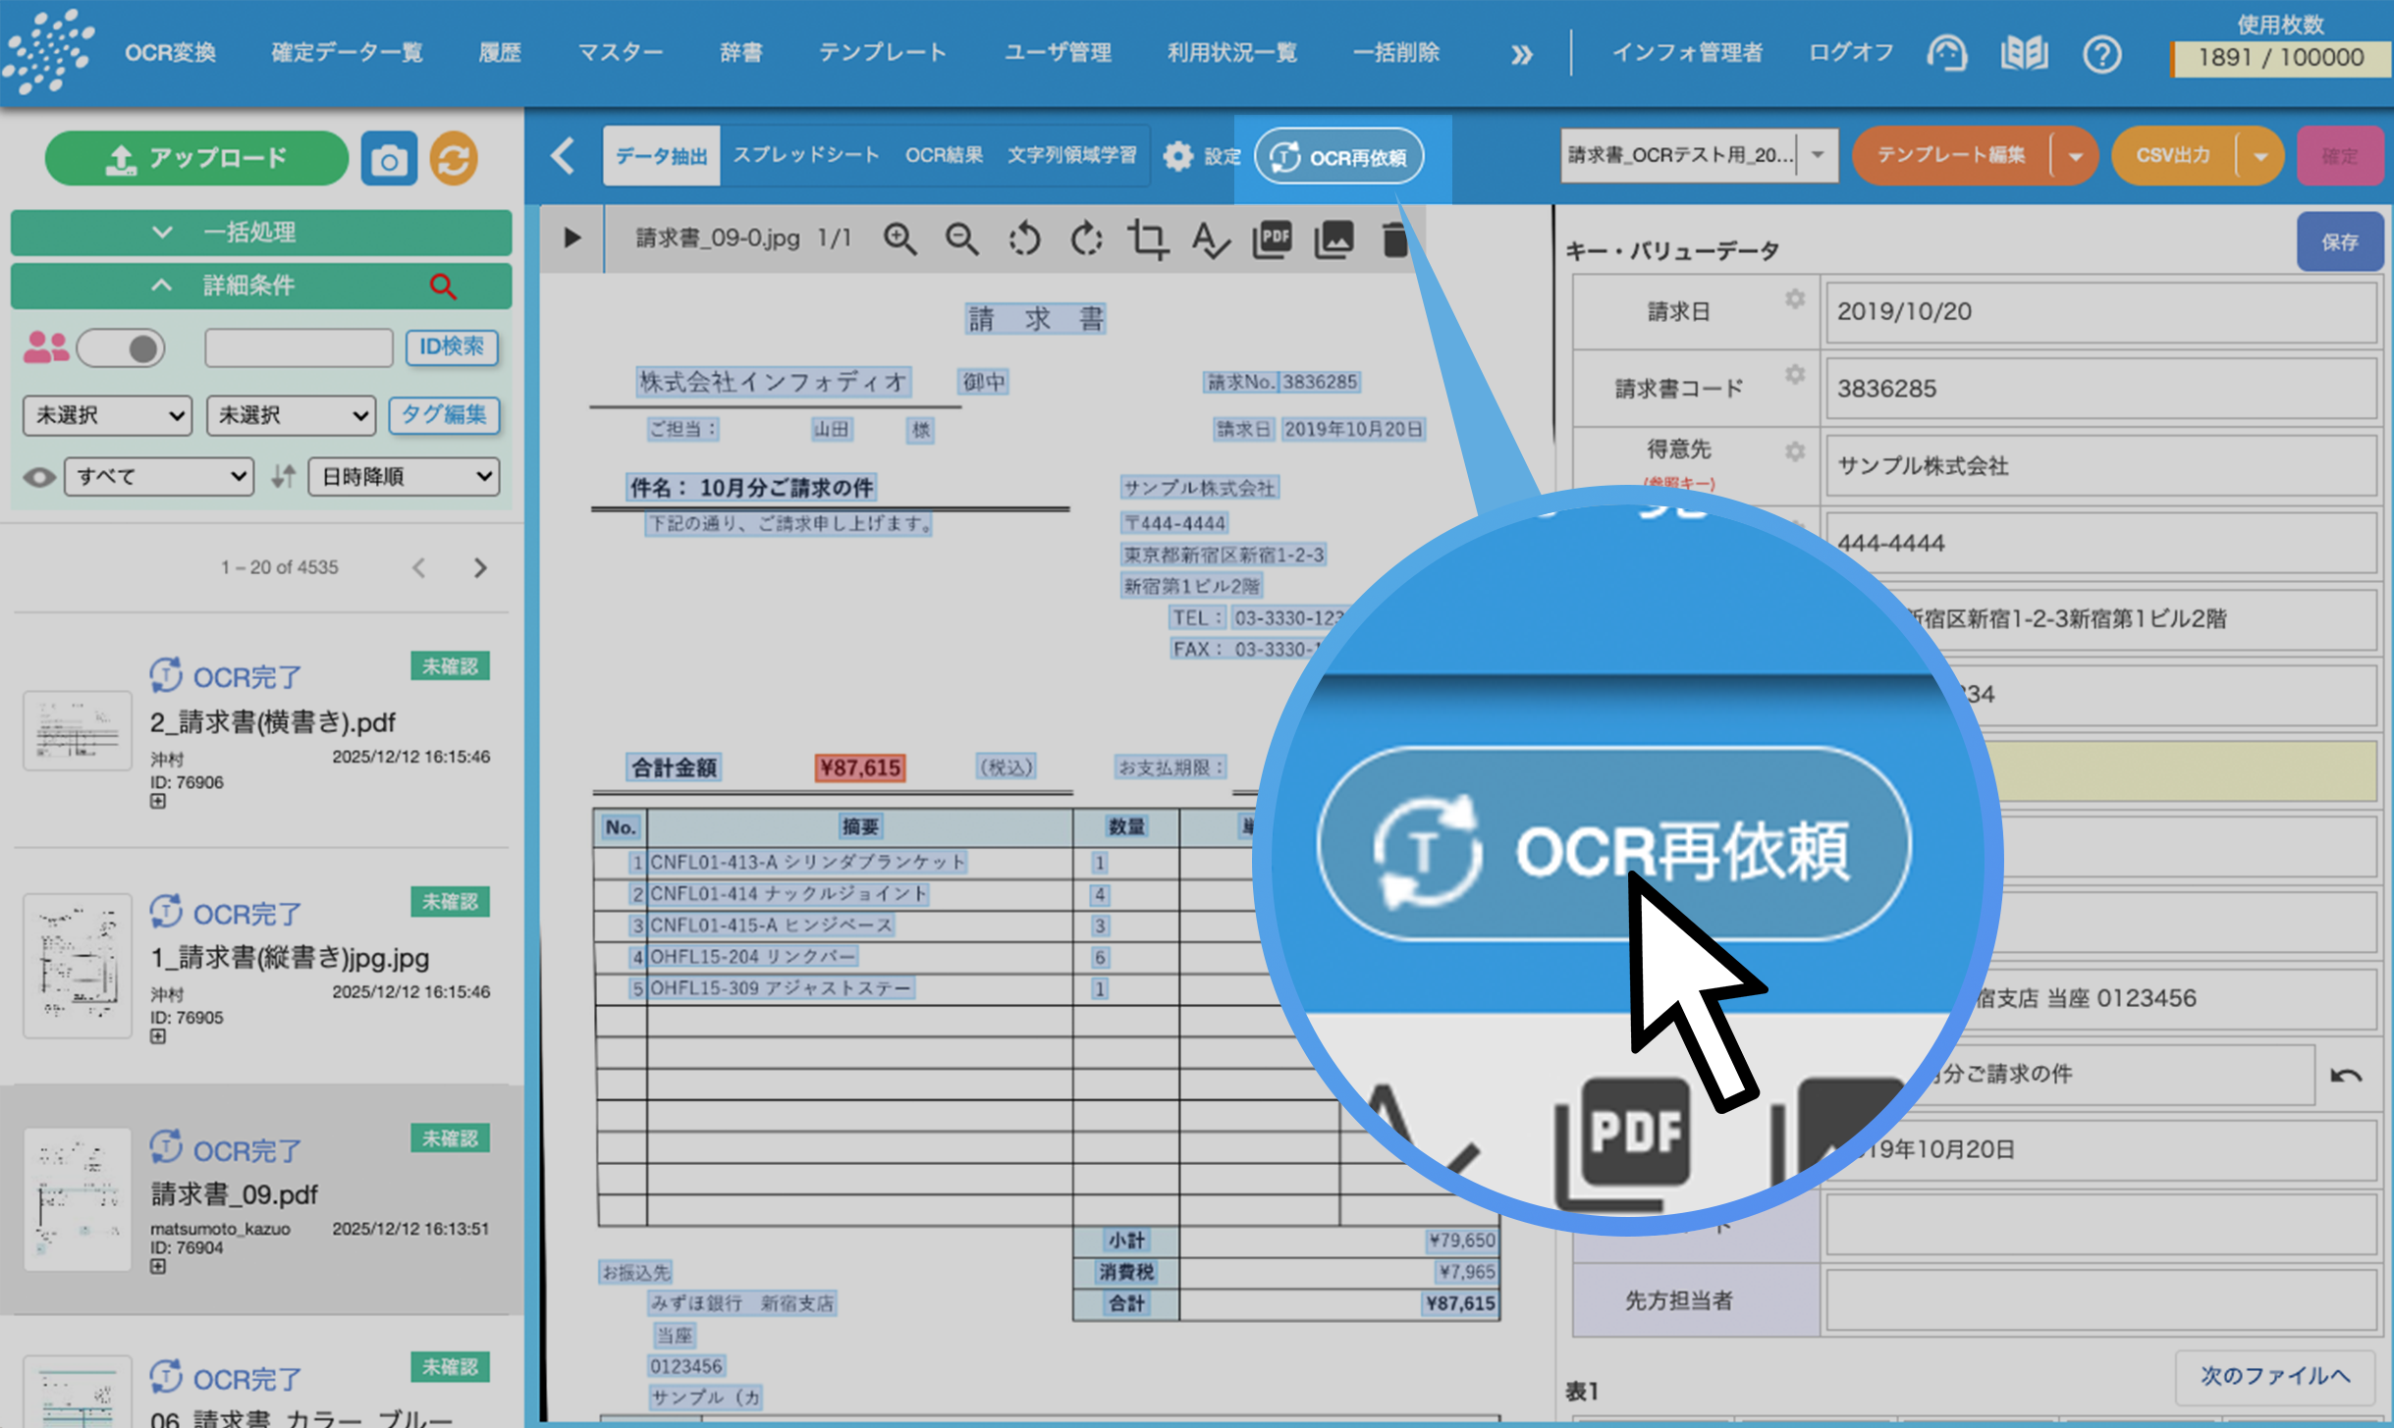Viewport: 2394px width, 1428px height.
Task: Open the 日時降順 sort dropdown
Action: coord(404,477)
